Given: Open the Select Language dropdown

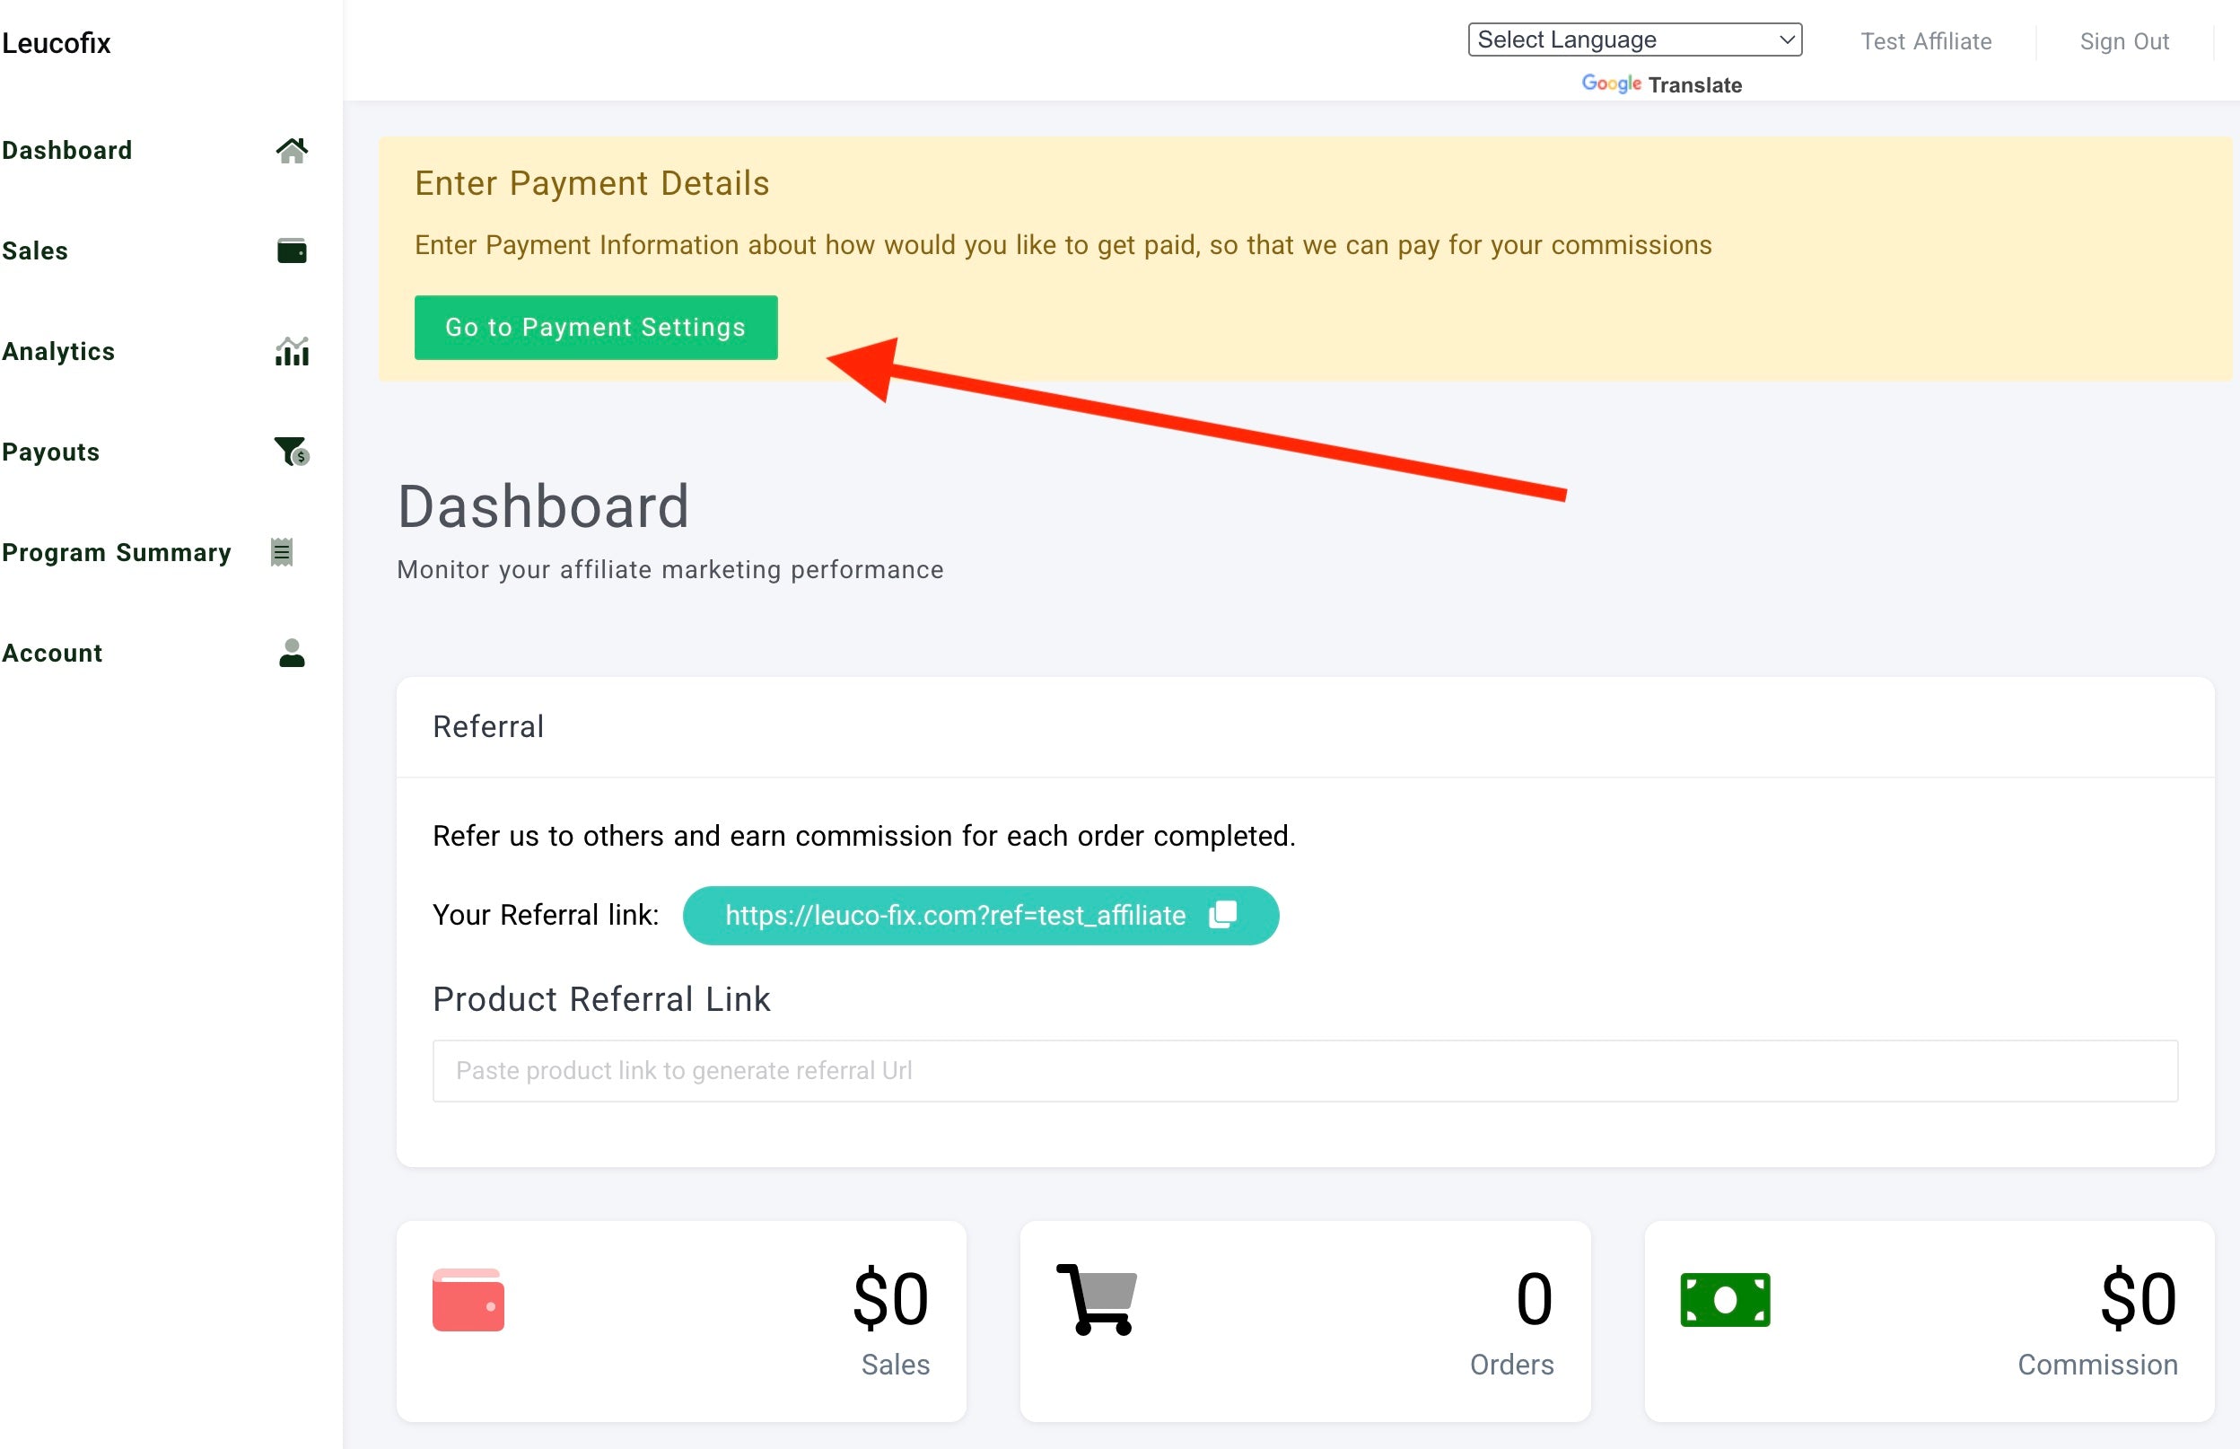Looking at the screenshot, I should click(1634, 40).
